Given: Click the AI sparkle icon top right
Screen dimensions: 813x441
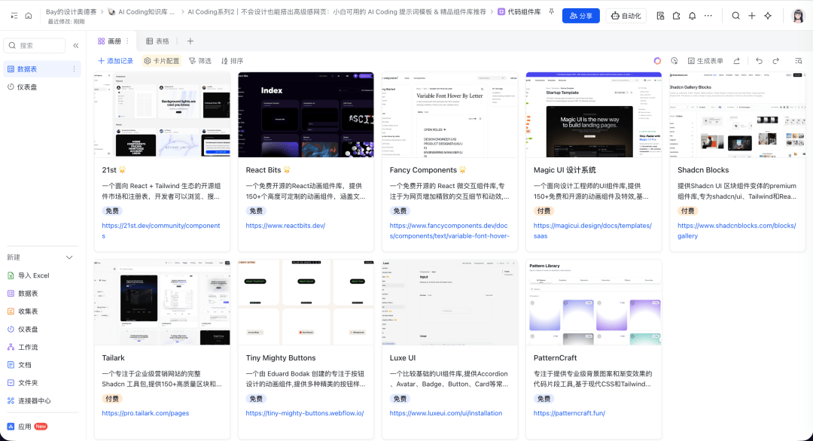Looking at the screenshot, I should coord(768,16).
